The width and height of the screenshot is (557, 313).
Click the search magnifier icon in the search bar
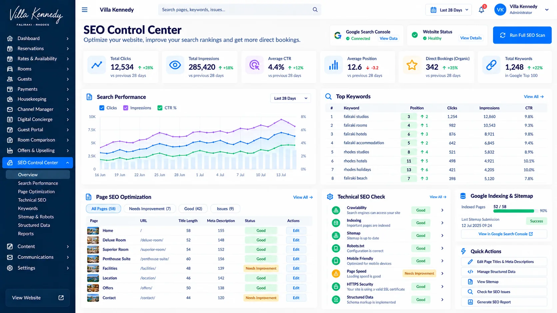315,10
